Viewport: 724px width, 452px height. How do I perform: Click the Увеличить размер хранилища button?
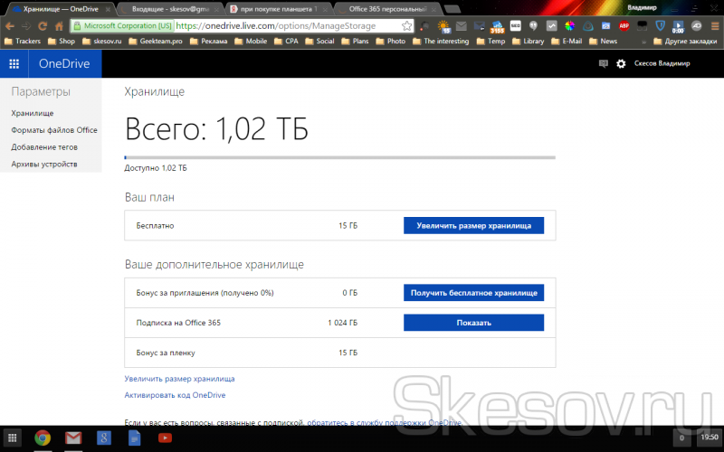[473, 225]
